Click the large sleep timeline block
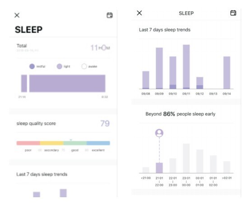Viewport: 247px width, 209px height. pyautogui.click(x=67, y=83)
